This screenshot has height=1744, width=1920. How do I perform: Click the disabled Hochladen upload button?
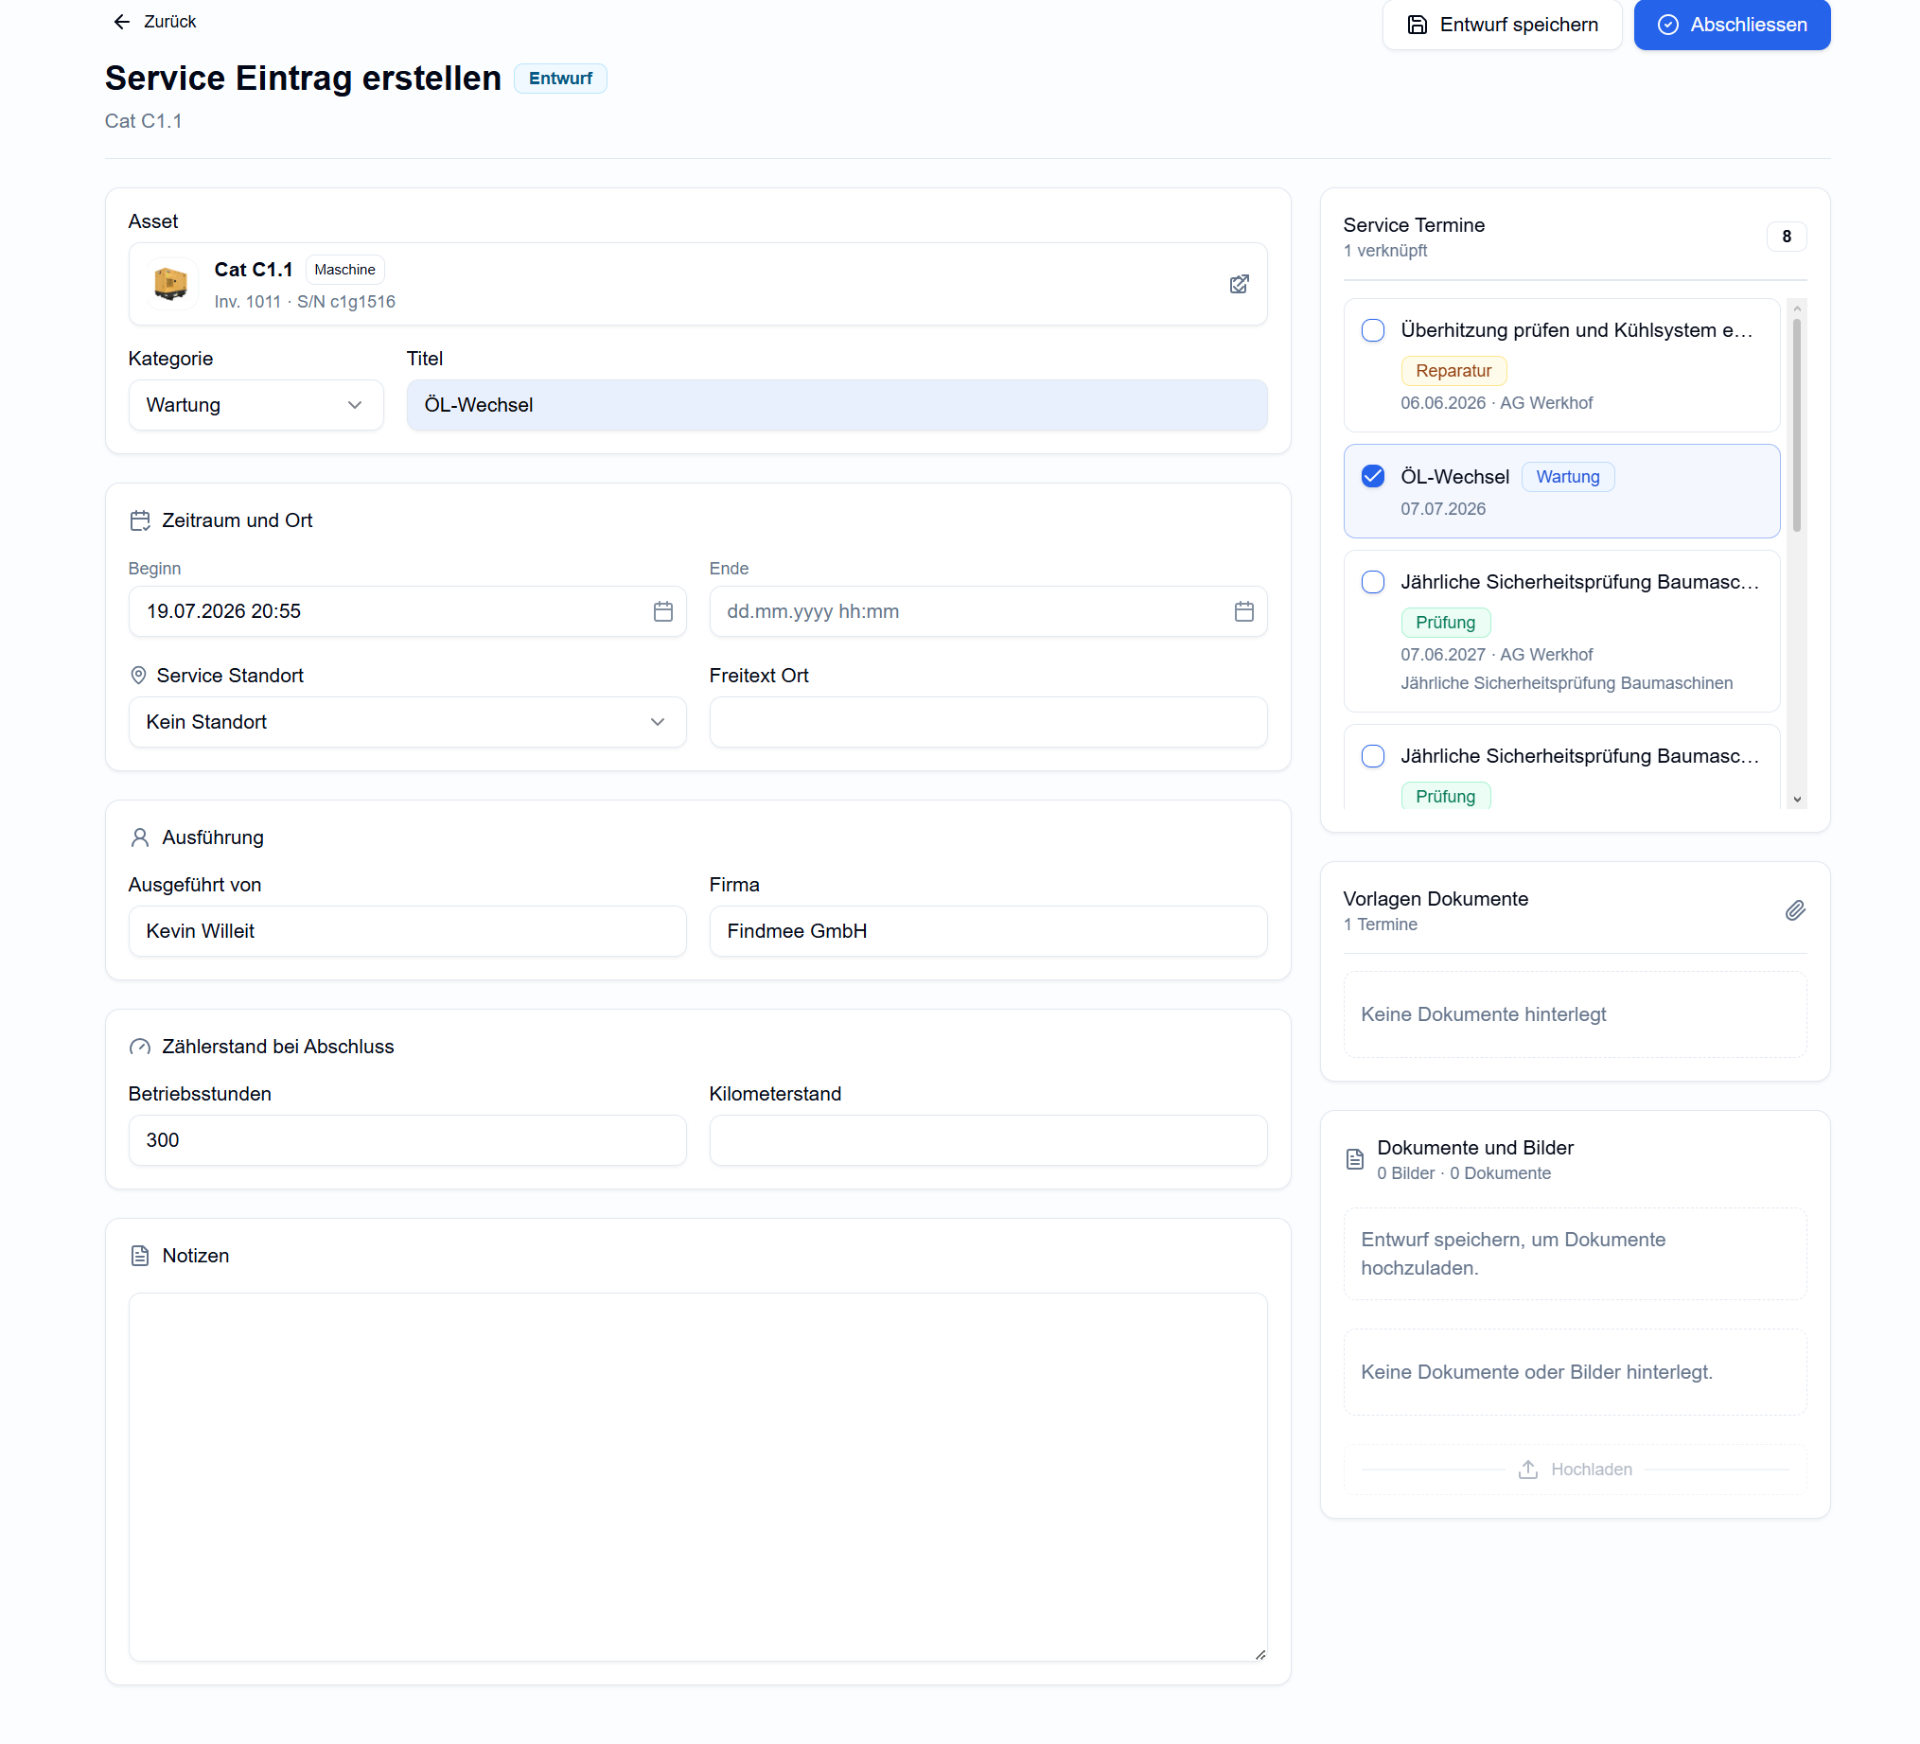tap(1574, 1470)
